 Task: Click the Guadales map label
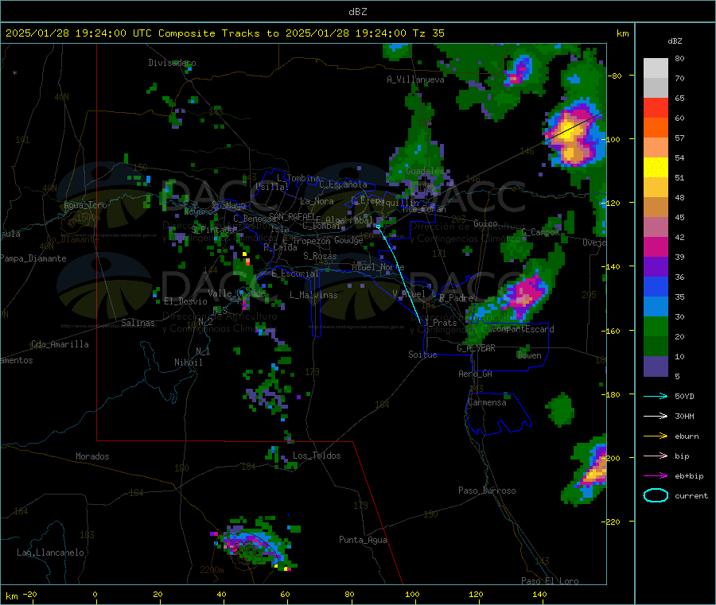click(x=425, y=171)
